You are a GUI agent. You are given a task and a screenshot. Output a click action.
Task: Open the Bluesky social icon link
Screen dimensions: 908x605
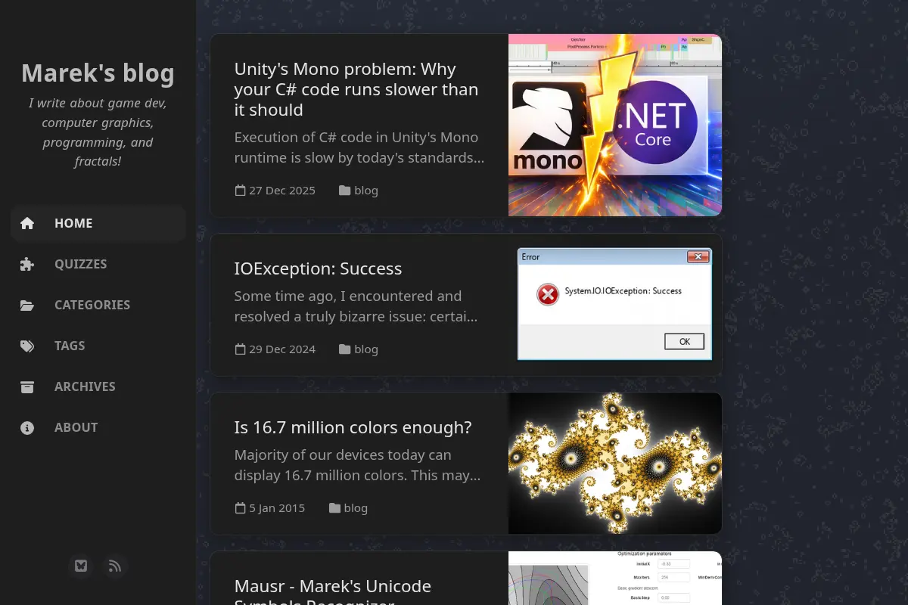81,566
